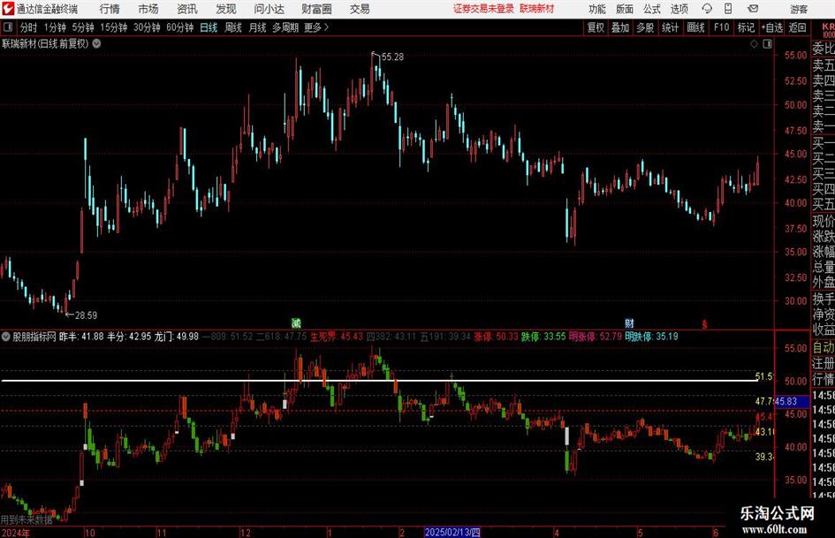Screen dimensions: 835x538
Task: Open the 公式 menu
Action: pyautogui.click(x=652, y=9)
